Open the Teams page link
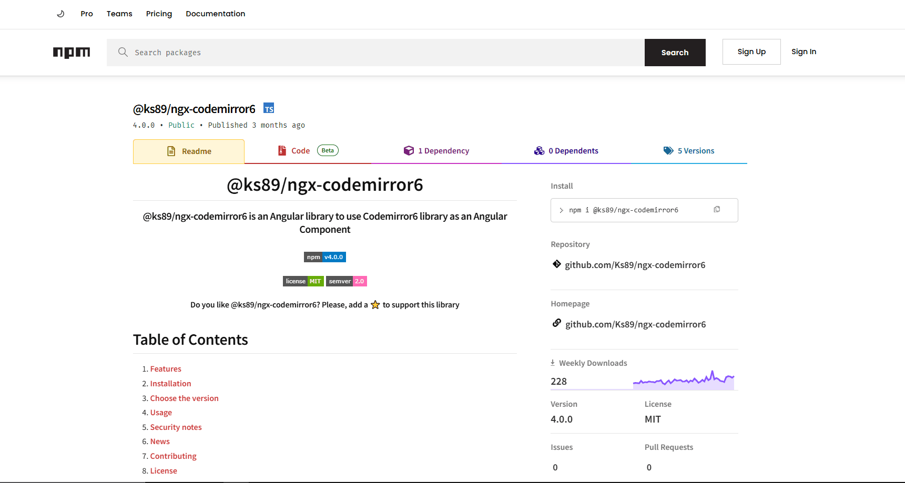The height and width of the screenshot is (483, 905). pos(119,14)
